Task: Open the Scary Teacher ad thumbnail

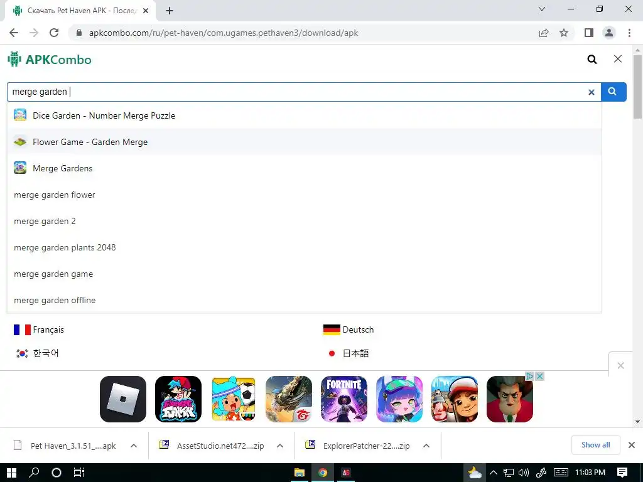Action: 510,399
